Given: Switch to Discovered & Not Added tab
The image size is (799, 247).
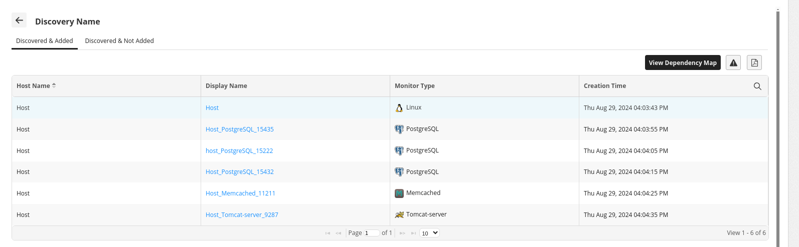Looking at the screenshot, I should [x=119, y=41].
